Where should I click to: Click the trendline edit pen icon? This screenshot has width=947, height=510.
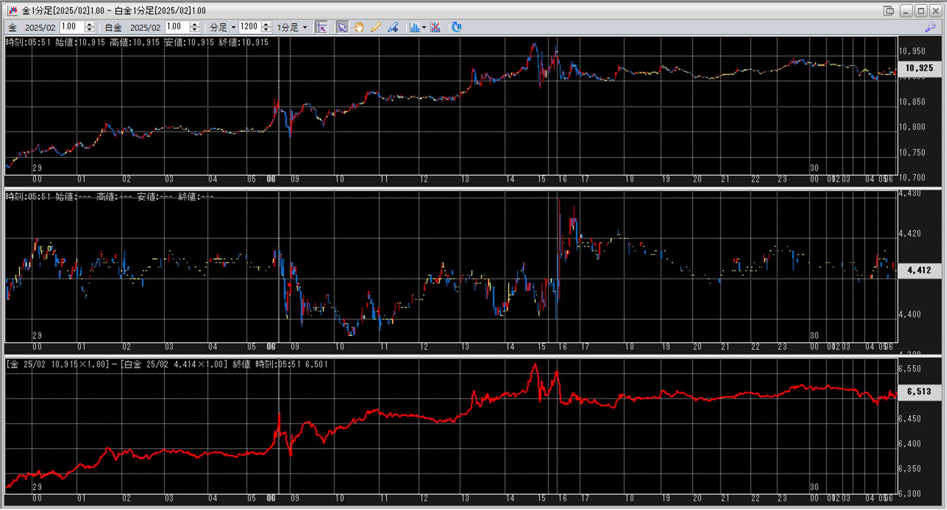coord(393,27)
